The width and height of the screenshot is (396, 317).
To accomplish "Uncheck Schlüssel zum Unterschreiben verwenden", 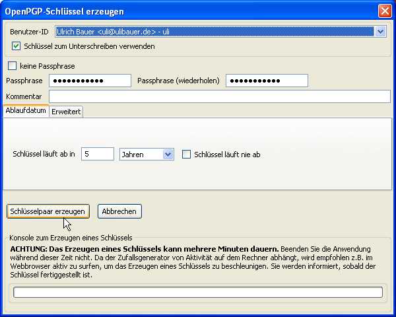I will coord(16,46).
